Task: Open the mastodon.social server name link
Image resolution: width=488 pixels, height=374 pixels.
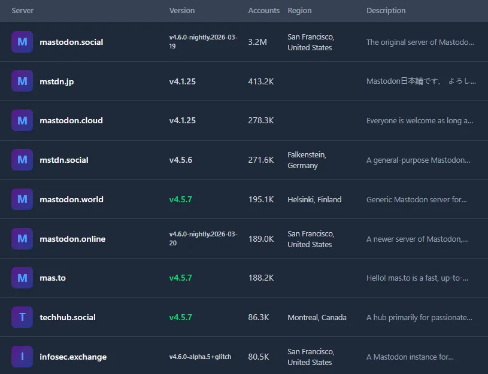Action: coord(71,42)
